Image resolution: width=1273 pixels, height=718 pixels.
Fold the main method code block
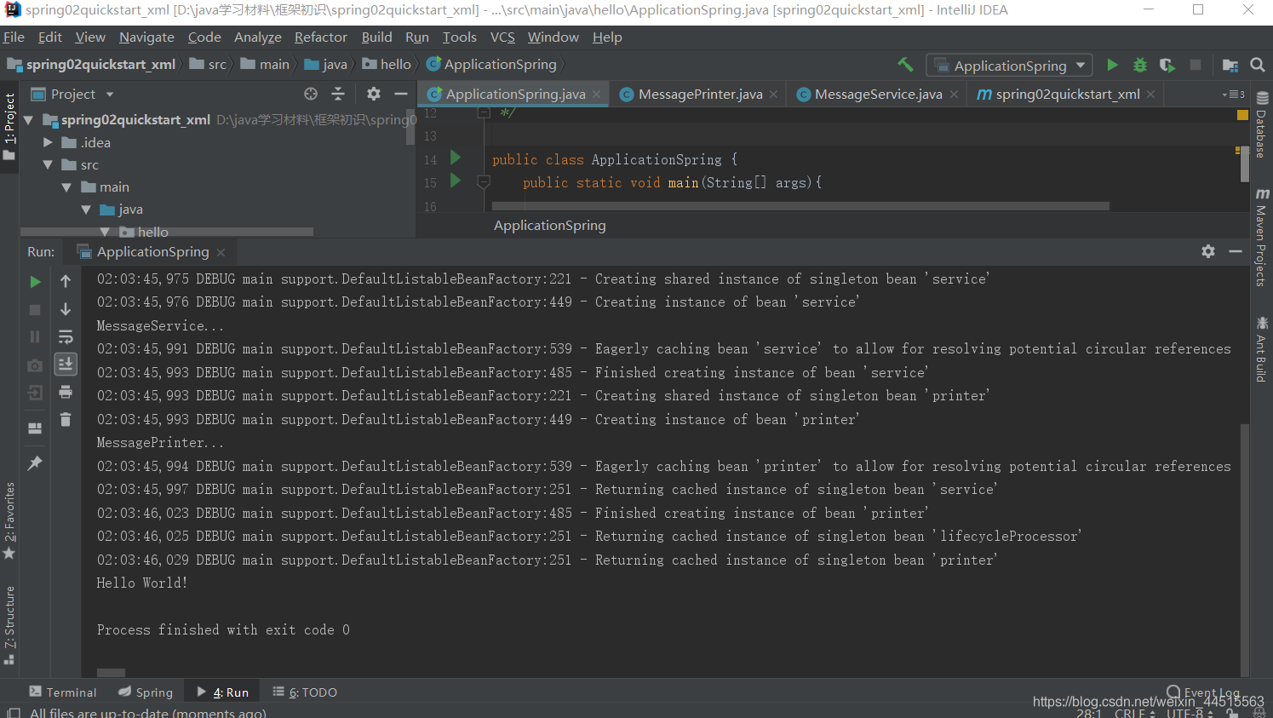[x=484, y=182]
